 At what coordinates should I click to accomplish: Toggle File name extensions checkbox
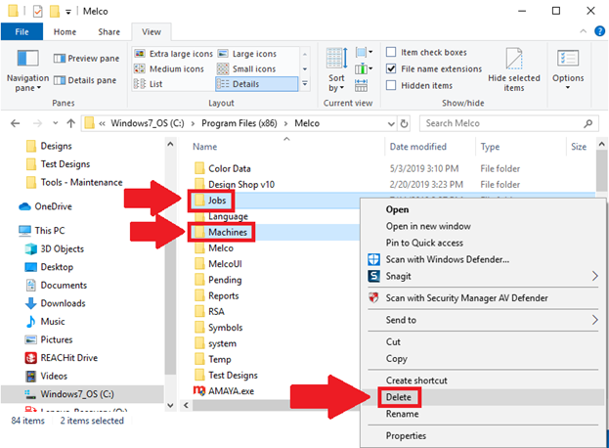391,68
